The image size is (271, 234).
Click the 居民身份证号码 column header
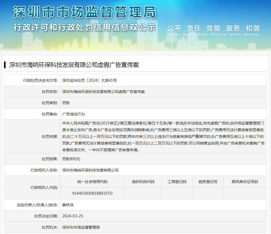pyautogui.click(x=244, y=182)
